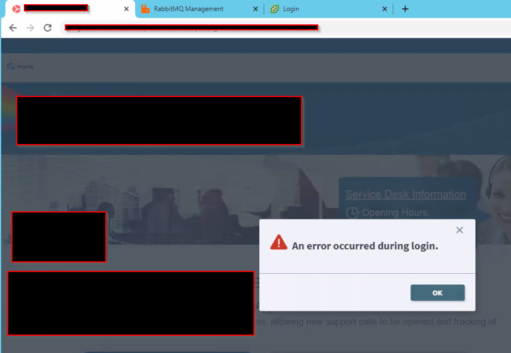The width and height of the screenshot is (511, 353).
Task: Close the Login tab
Action: pyautogui.click(x=384, y=9)
